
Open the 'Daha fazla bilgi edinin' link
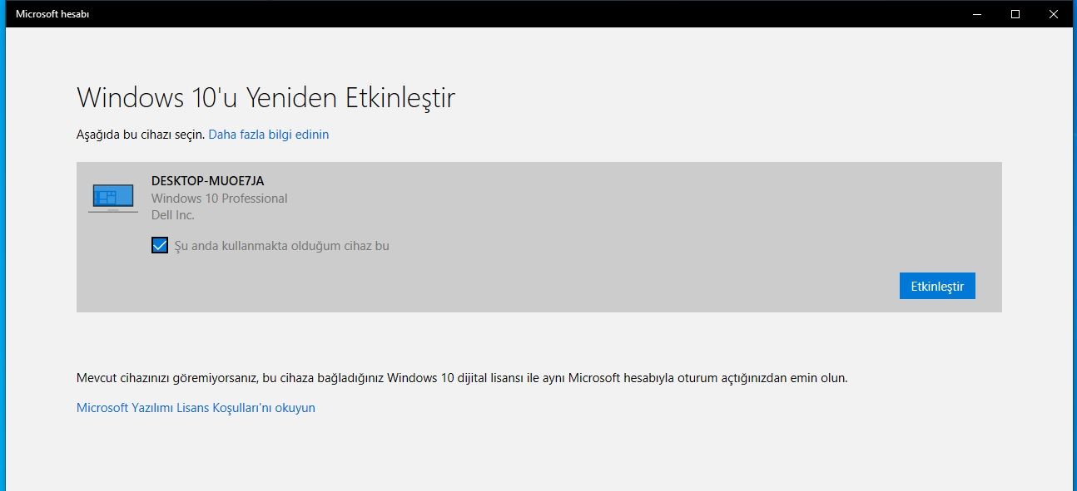pos(268,134)
